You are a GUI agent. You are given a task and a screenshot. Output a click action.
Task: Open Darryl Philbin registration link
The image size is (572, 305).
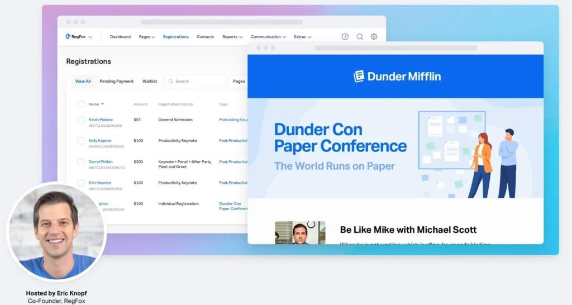(x=101, y=161)
